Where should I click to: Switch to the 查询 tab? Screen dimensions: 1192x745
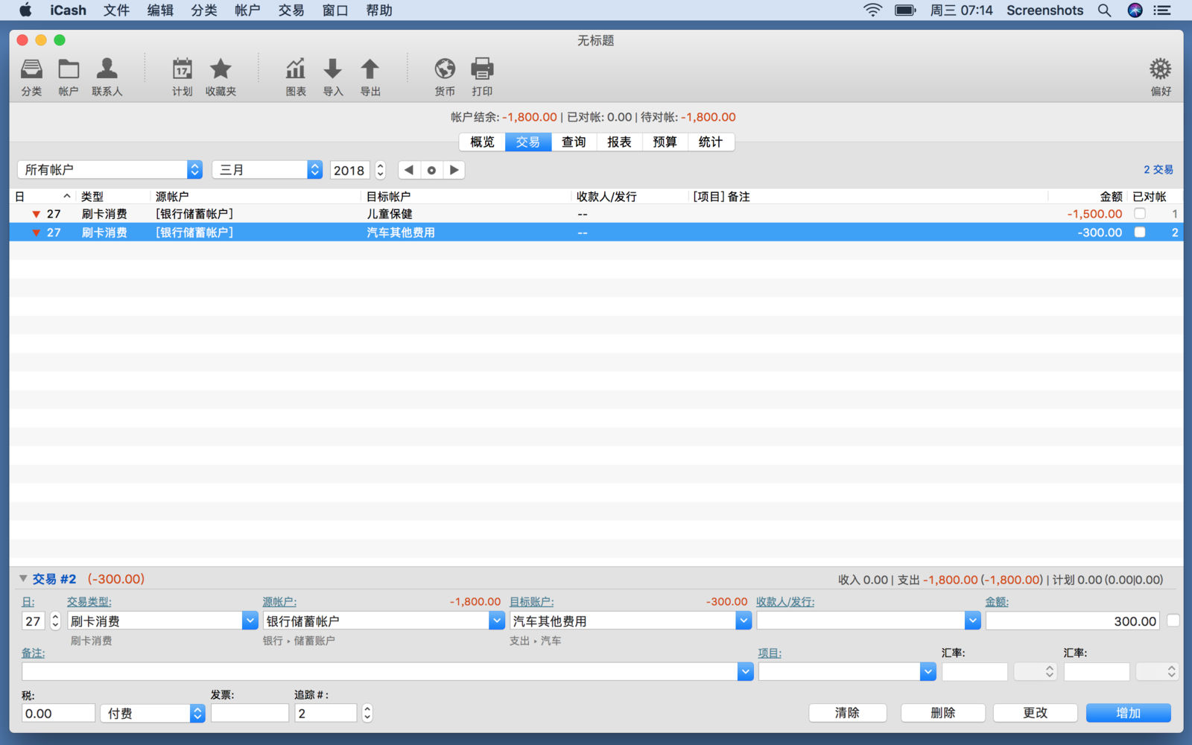pos(574,142)
